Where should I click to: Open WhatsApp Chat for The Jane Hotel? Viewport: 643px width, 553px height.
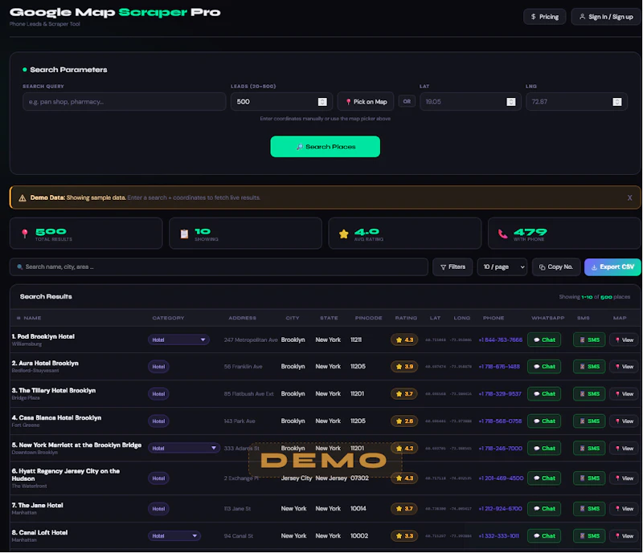[x=544, y=509]
